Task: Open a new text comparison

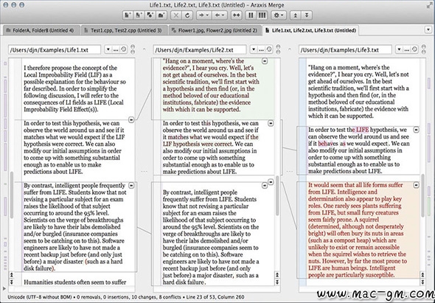Action: point(128,15)
